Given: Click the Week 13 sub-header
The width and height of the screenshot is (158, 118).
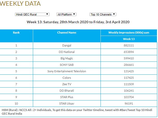Looking at the screenshot, I should click(128, 39).
